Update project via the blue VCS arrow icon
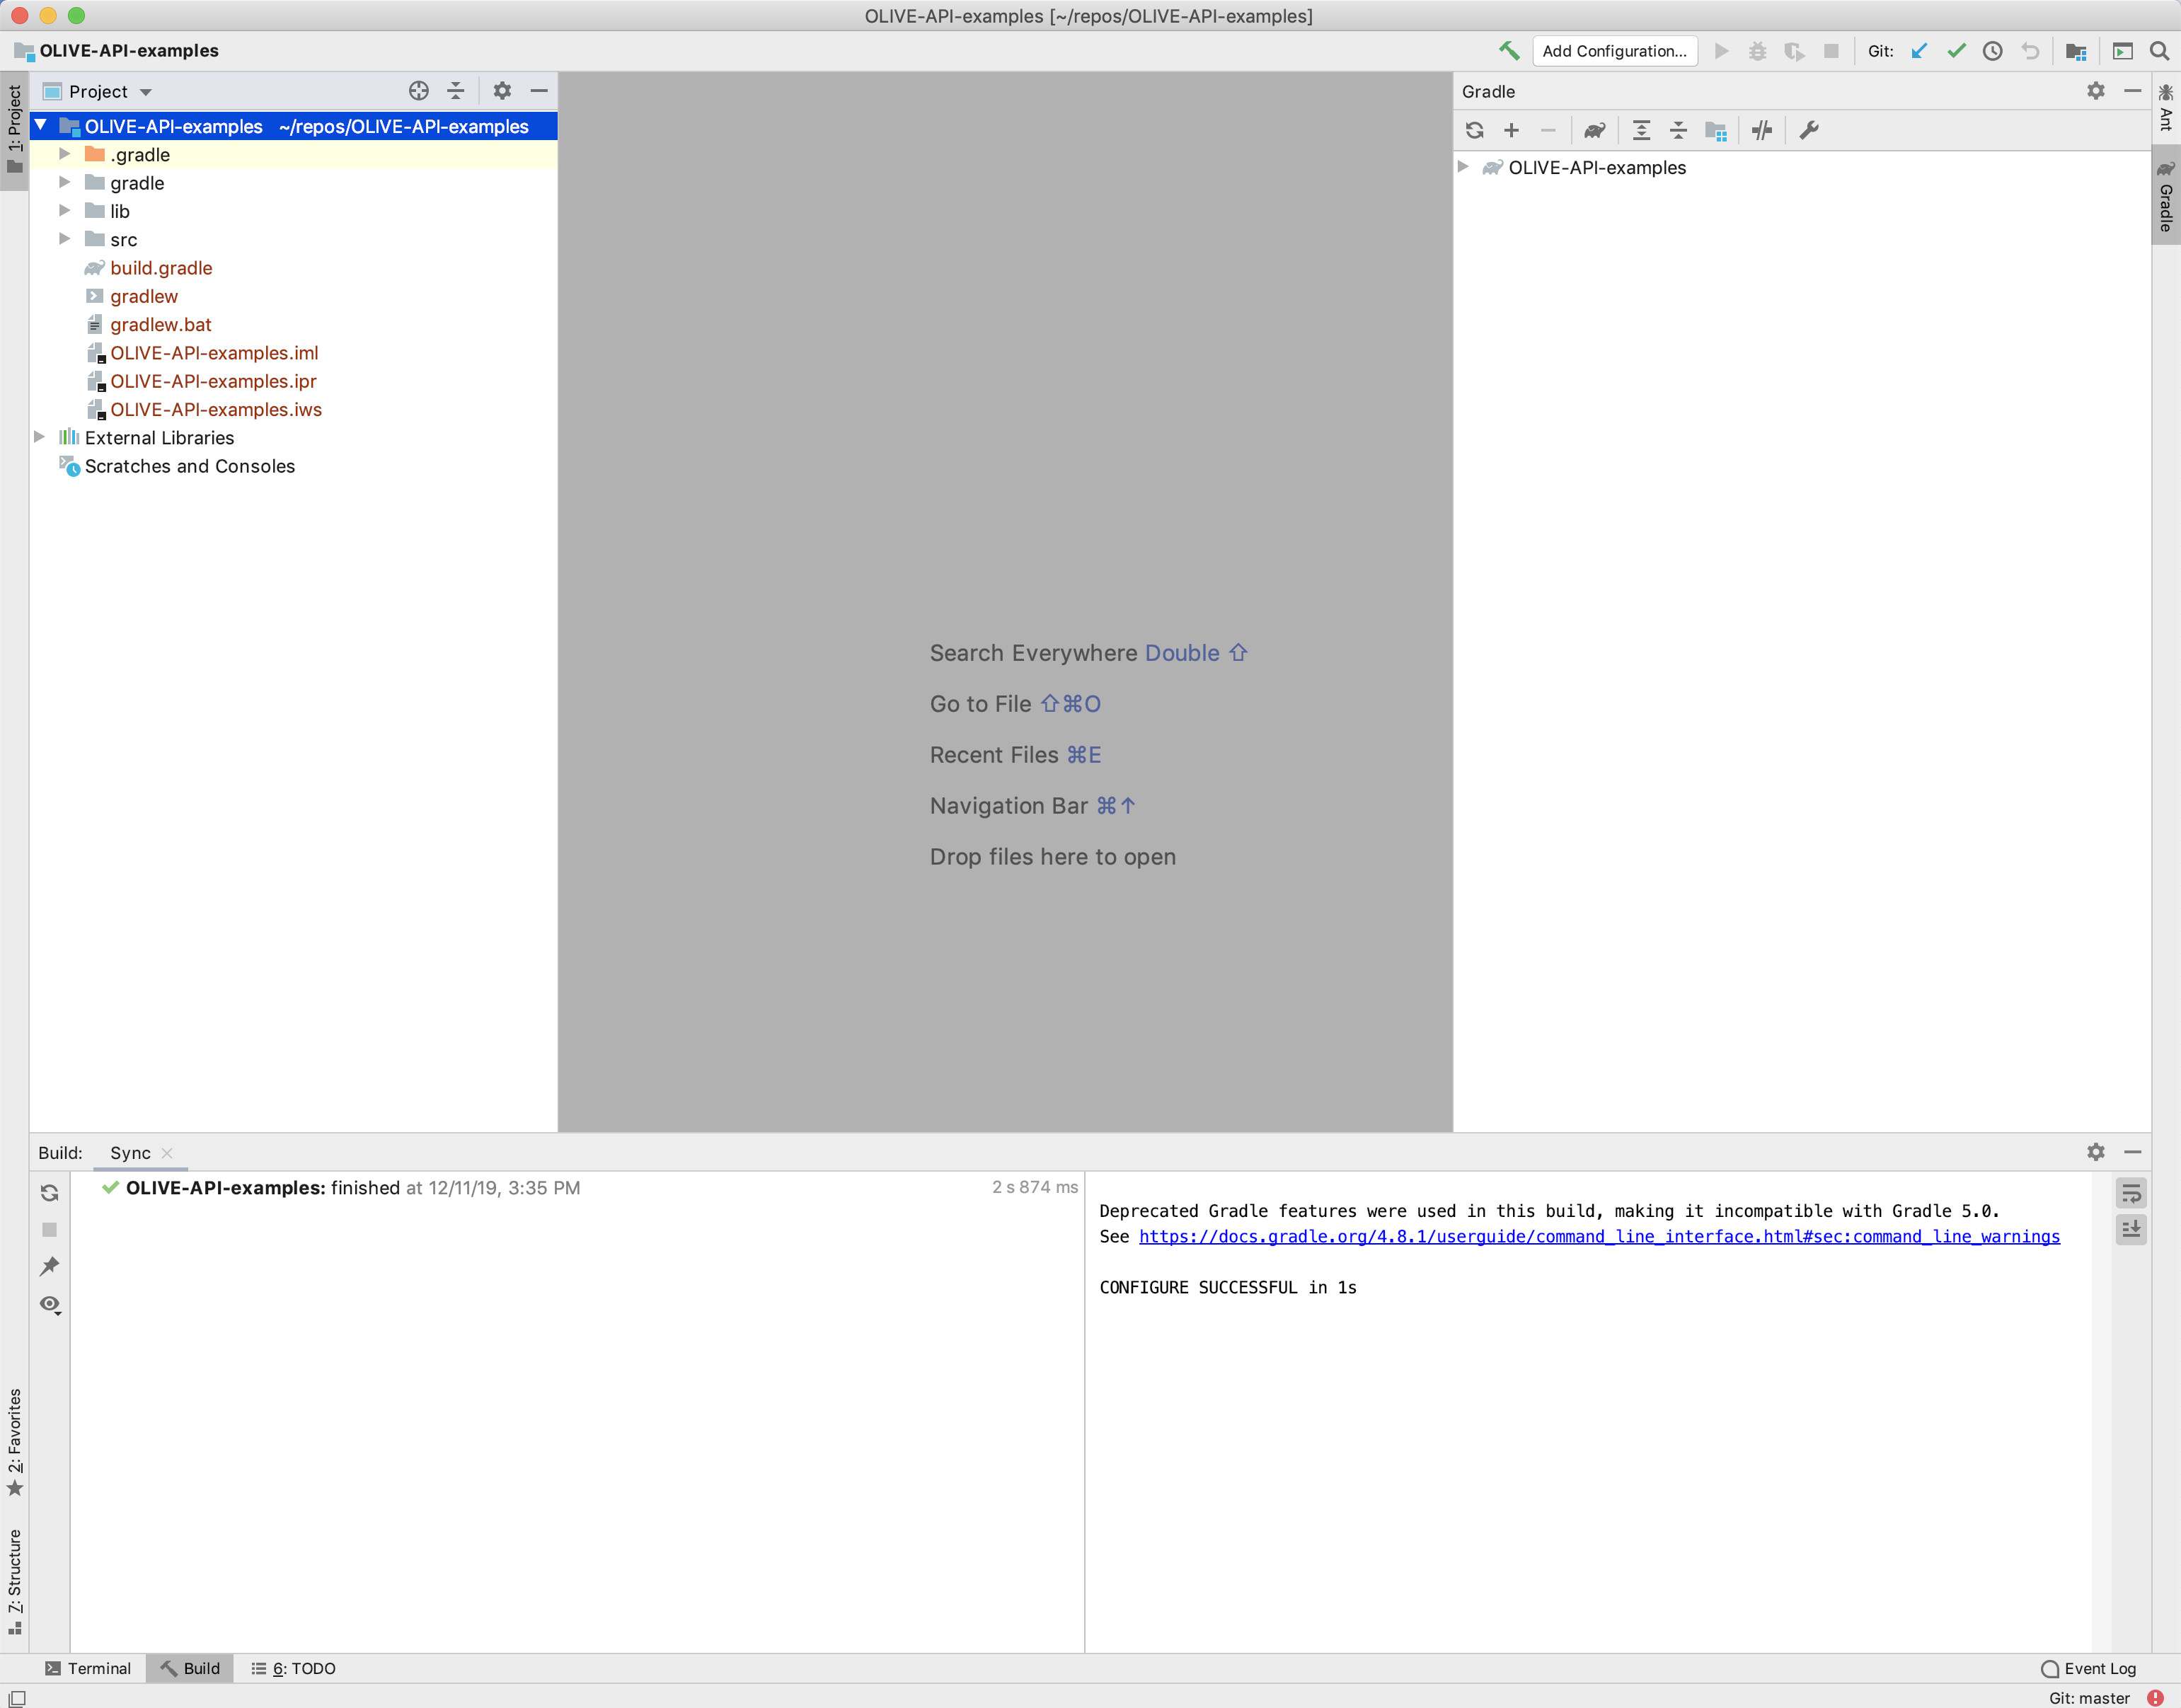The image size is (2181, 1708). [x=1918, y=51]
